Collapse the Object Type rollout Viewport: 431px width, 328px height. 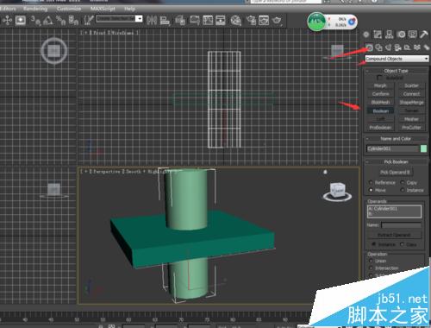[x=397, y=71]
